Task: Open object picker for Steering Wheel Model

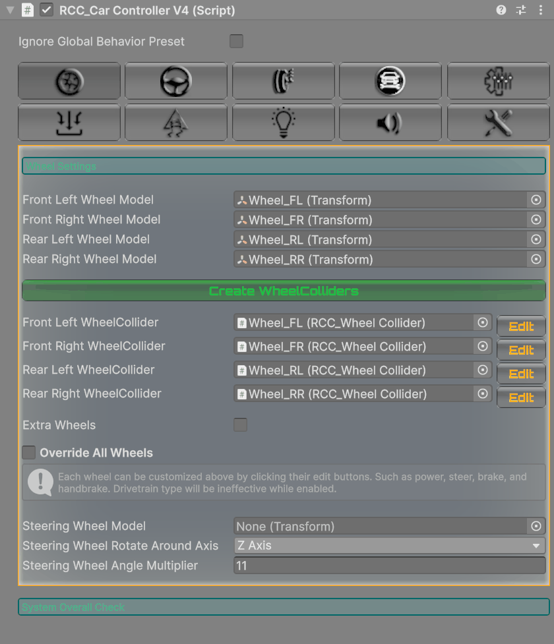Action: (536, 526)
